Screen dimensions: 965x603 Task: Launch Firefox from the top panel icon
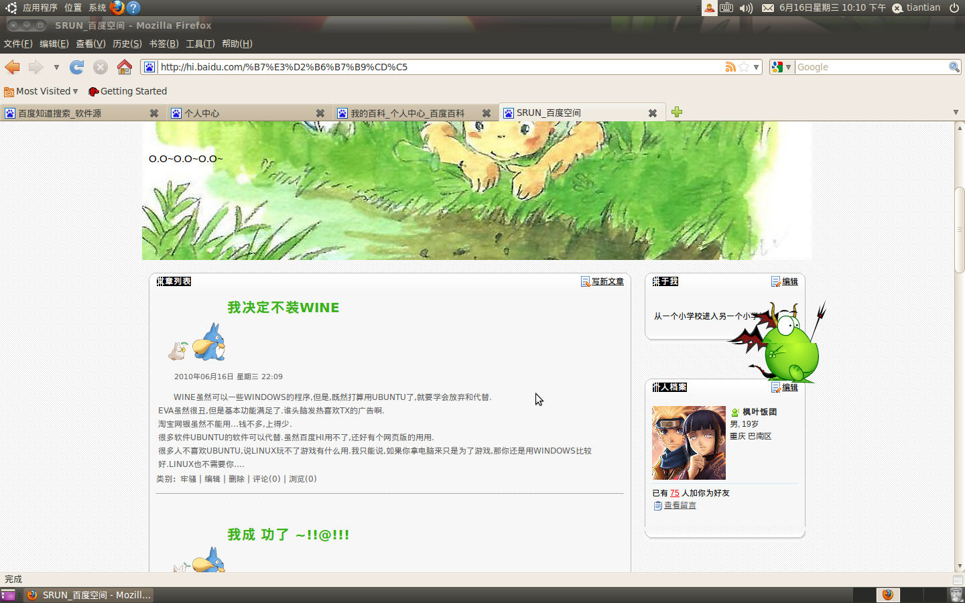[x=117, y=7]
